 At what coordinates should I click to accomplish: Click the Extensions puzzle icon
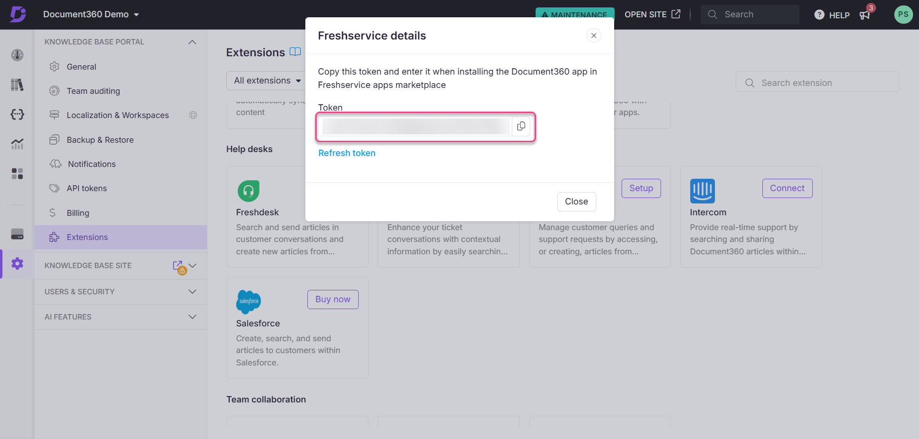click(x=54, y=237)
